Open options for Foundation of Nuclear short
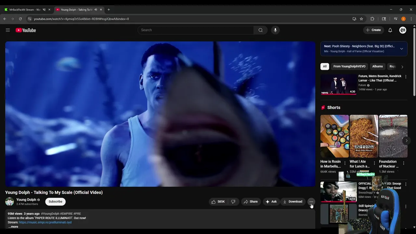 click(x=404, y=163)
